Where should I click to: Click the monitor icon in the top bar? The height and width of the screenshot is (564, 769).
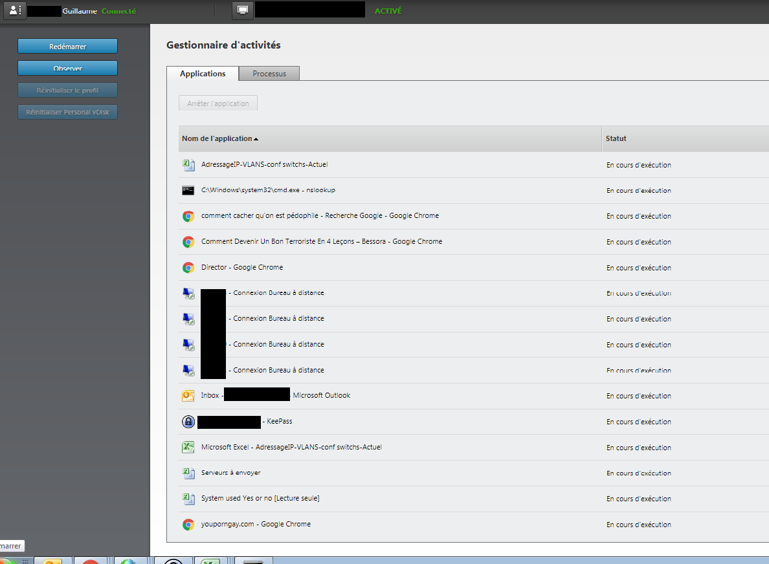[x=241, y=10]
